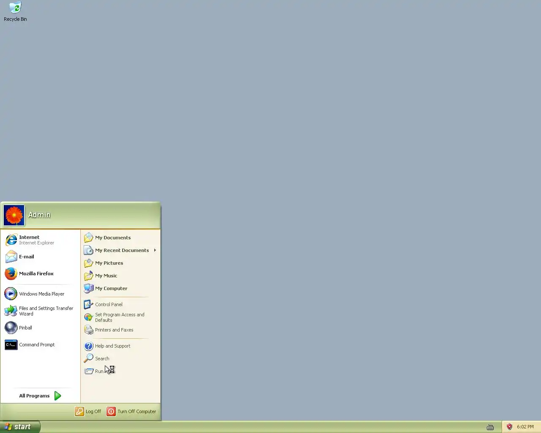Open Printers and Faxes
541x433 pixels.
click(x=120, y=330)
